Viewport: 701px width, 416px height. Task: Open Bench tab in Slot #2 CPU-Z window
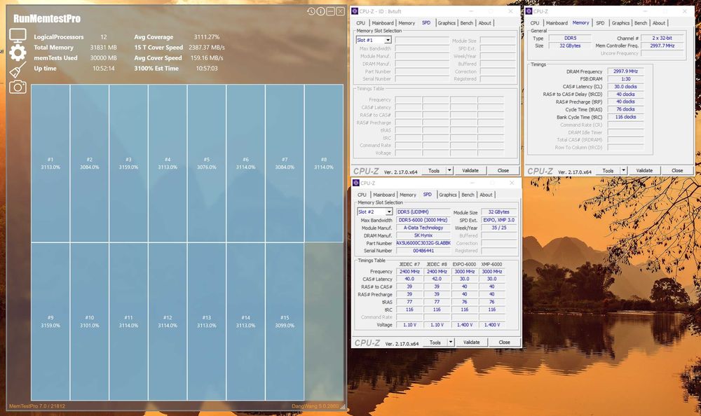pos(468,195)
